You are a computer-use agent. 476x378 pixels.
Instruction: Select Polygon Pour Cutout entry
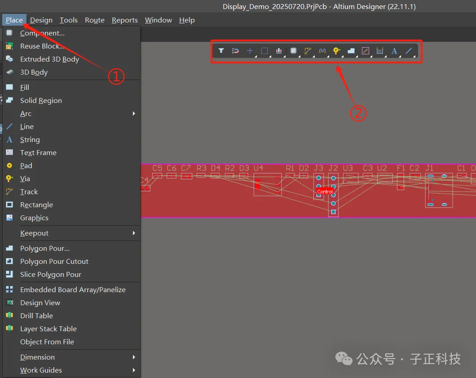tap(71, 262)
